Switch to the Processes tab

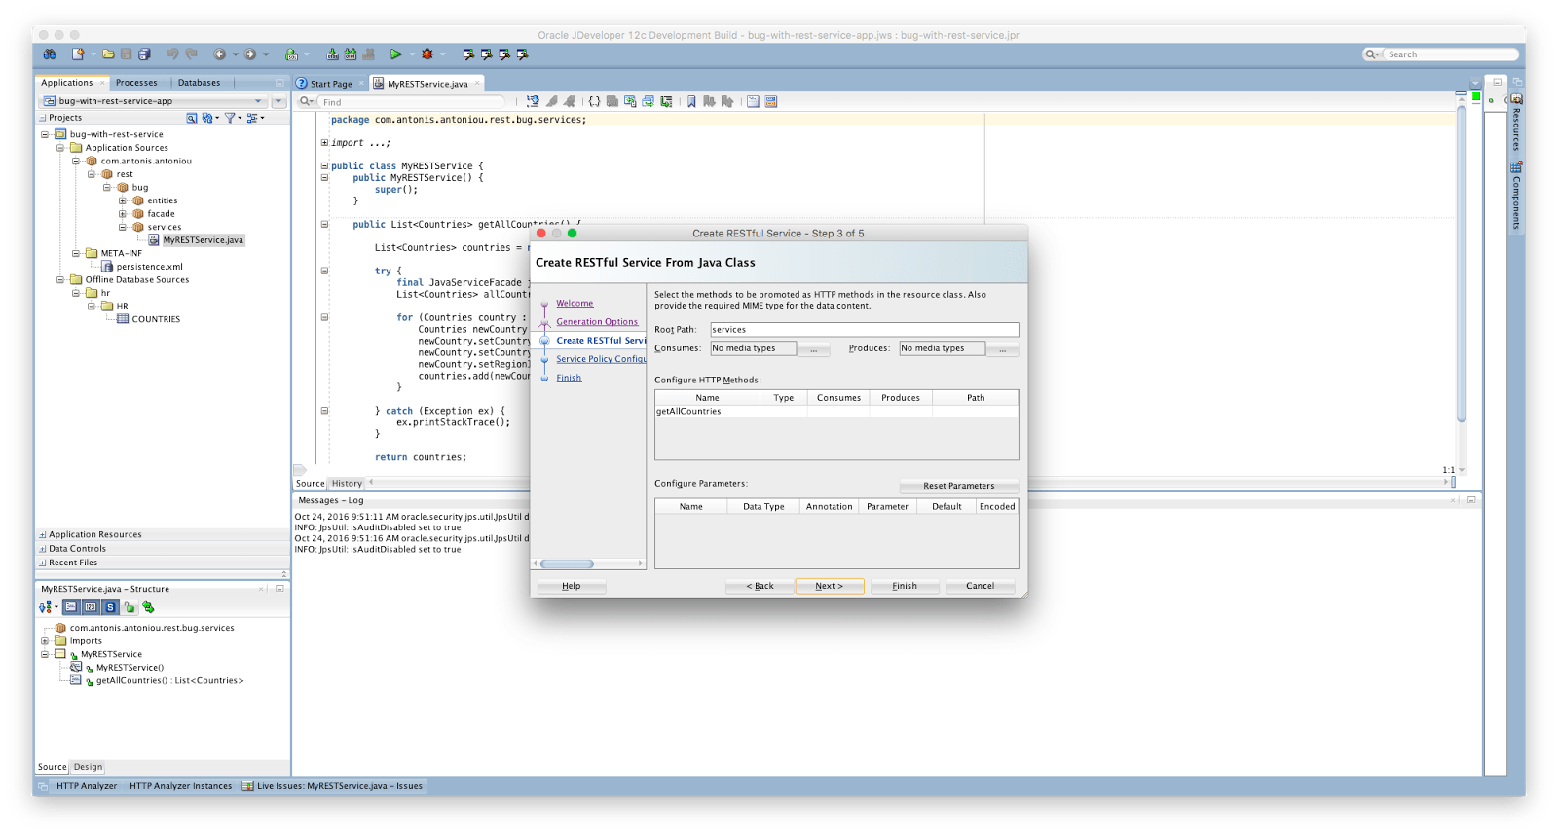pos(136,83)
